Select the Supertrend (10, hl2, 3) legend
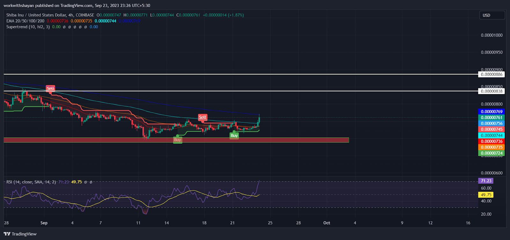 pyautogui.click(x=28, y=27)
